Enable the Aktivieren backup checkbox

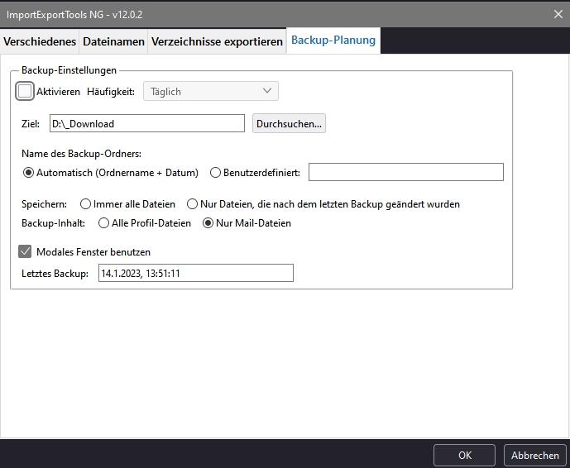(x=26, y=92)
